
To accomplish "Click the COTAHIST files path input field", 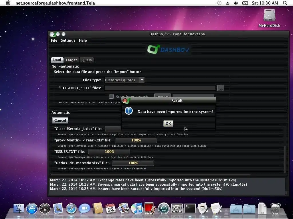I will tap(160, 88).
